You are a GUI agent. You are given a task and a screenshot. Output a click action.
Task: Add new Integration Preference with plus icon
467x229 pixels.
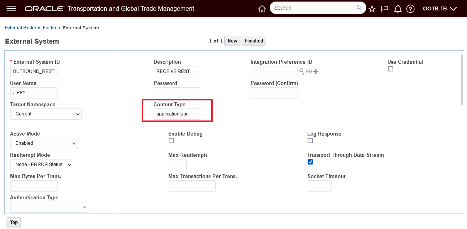316,71
